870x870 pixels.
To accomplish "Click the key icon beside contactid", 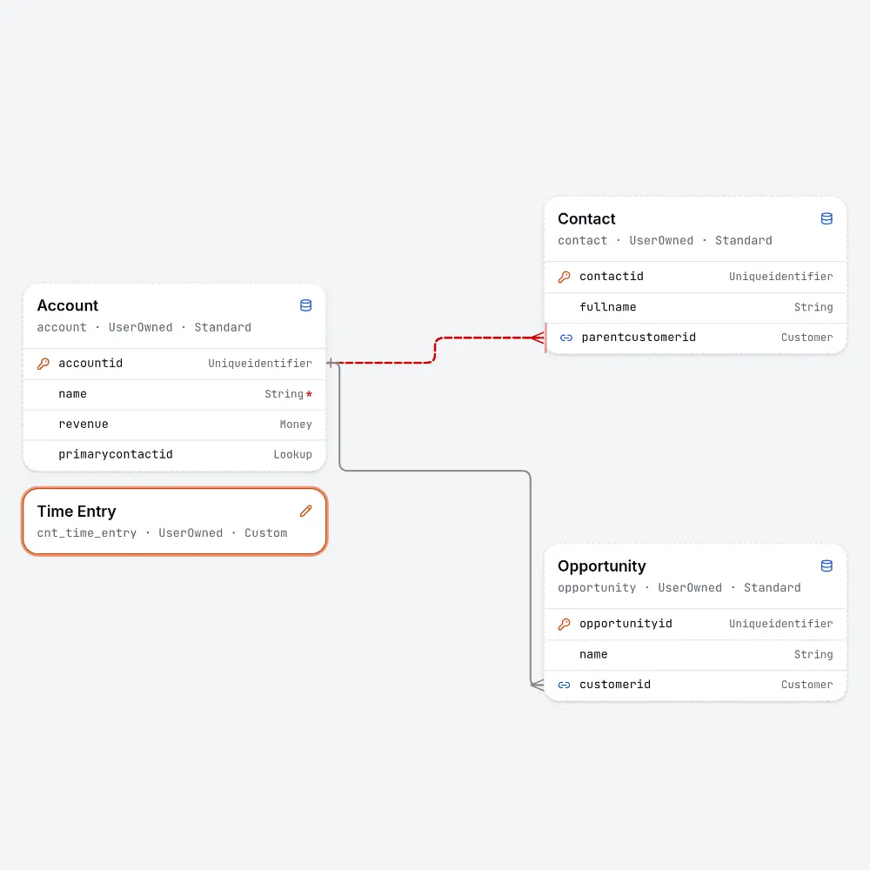I will point(565,277).
